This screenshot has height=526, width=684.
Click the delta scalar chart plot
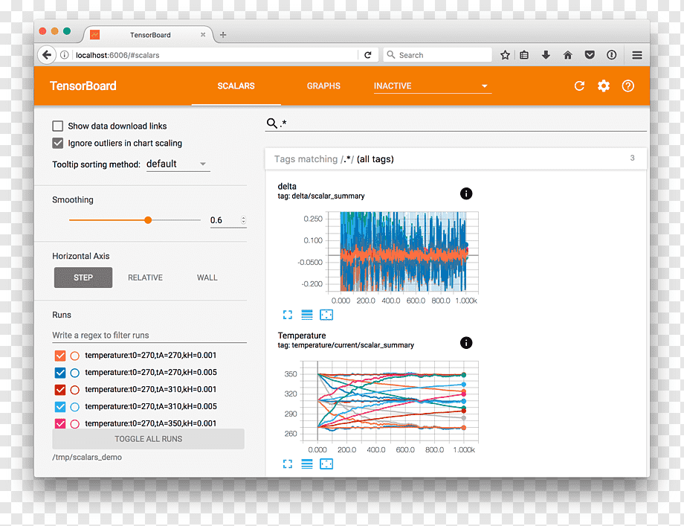pyautogui.click(x=403, y=251)
